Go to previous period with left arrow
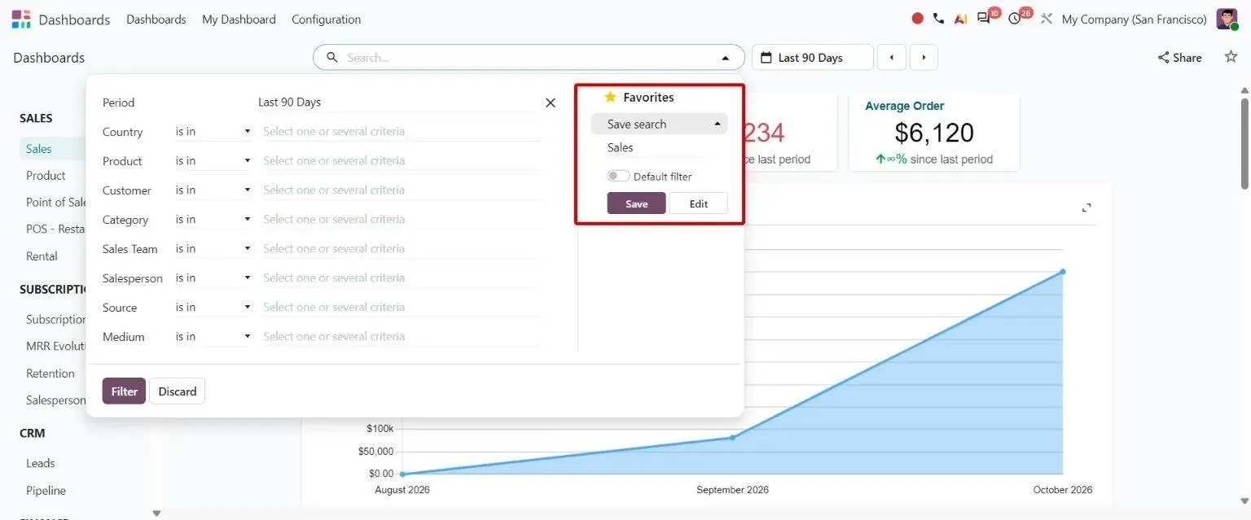 pyautogui.click(x=892, y=58)
